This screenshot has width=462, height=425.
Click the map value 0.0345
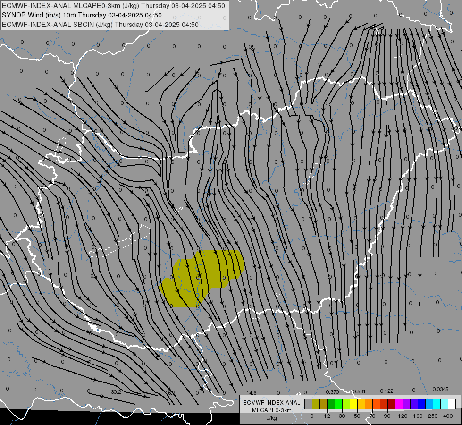tap(440, 389)
